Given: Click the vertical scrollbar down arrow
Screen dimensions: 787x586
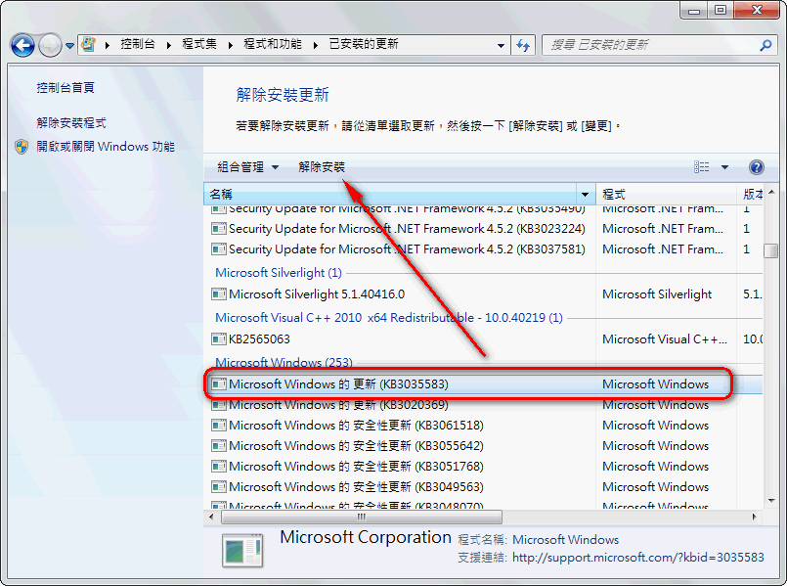Looking at the screenshot, I should coord(771,501).
